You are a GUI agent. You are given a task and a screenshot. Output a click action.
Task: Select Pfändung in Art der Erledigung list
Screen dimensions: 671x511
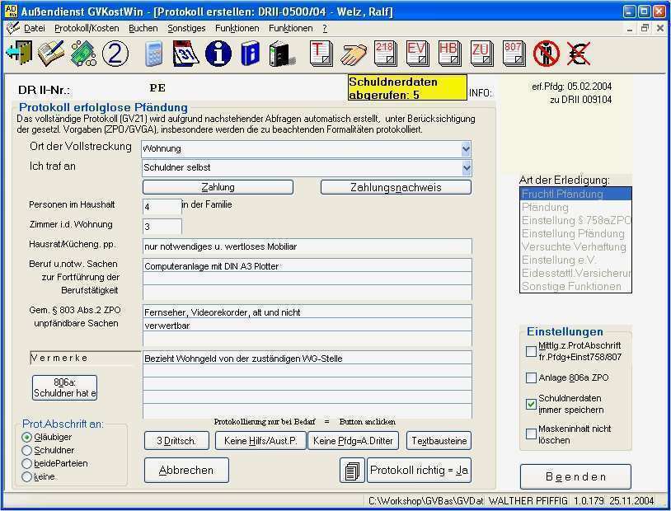[x=546, y=208]
